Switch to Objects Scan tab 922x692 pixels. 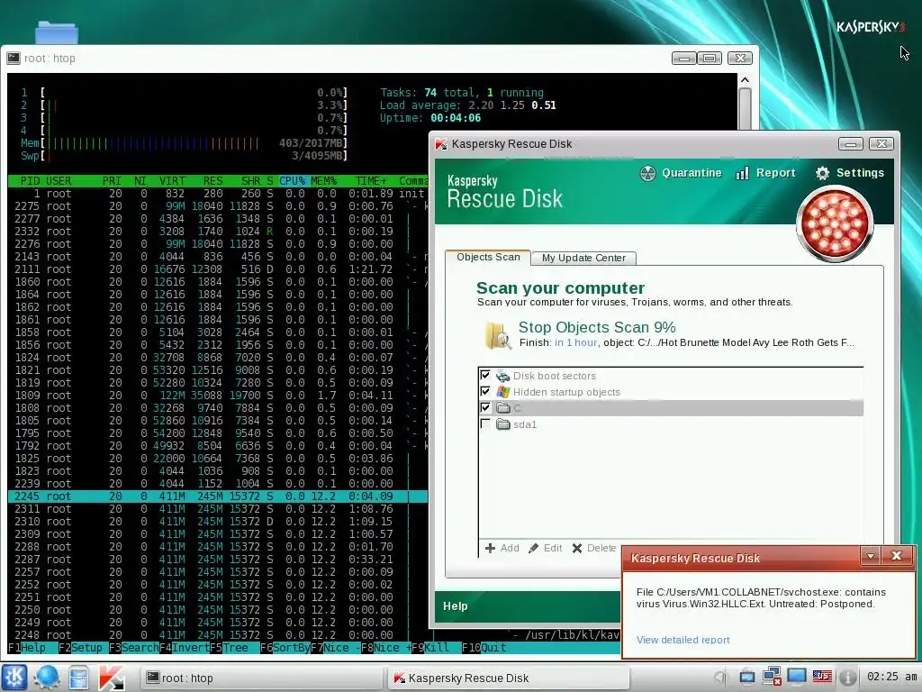coord(488,257)
